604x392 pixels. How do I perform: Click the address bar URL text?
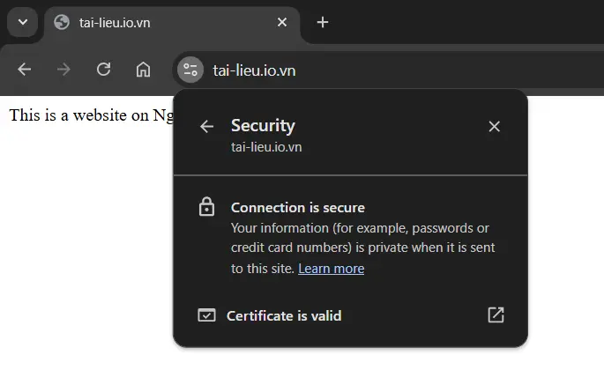pyautogui.click(x=254, y=70)
